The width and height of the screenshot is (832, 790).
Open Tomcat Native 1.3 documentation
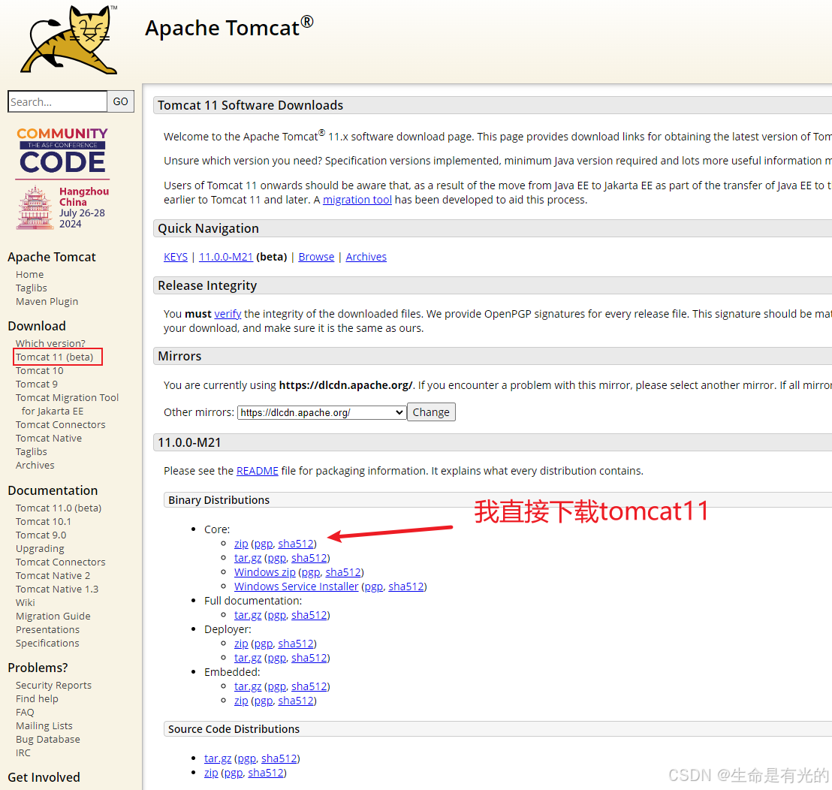click(57, 589)
